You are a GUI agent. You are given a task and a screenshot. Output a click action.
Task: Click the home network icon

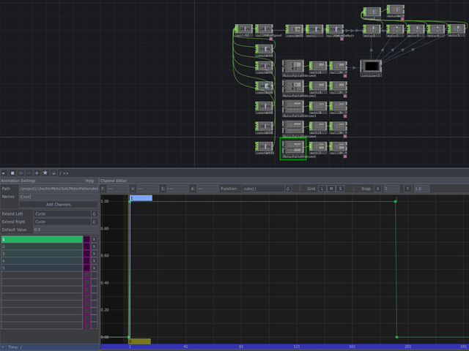(53, 173)
